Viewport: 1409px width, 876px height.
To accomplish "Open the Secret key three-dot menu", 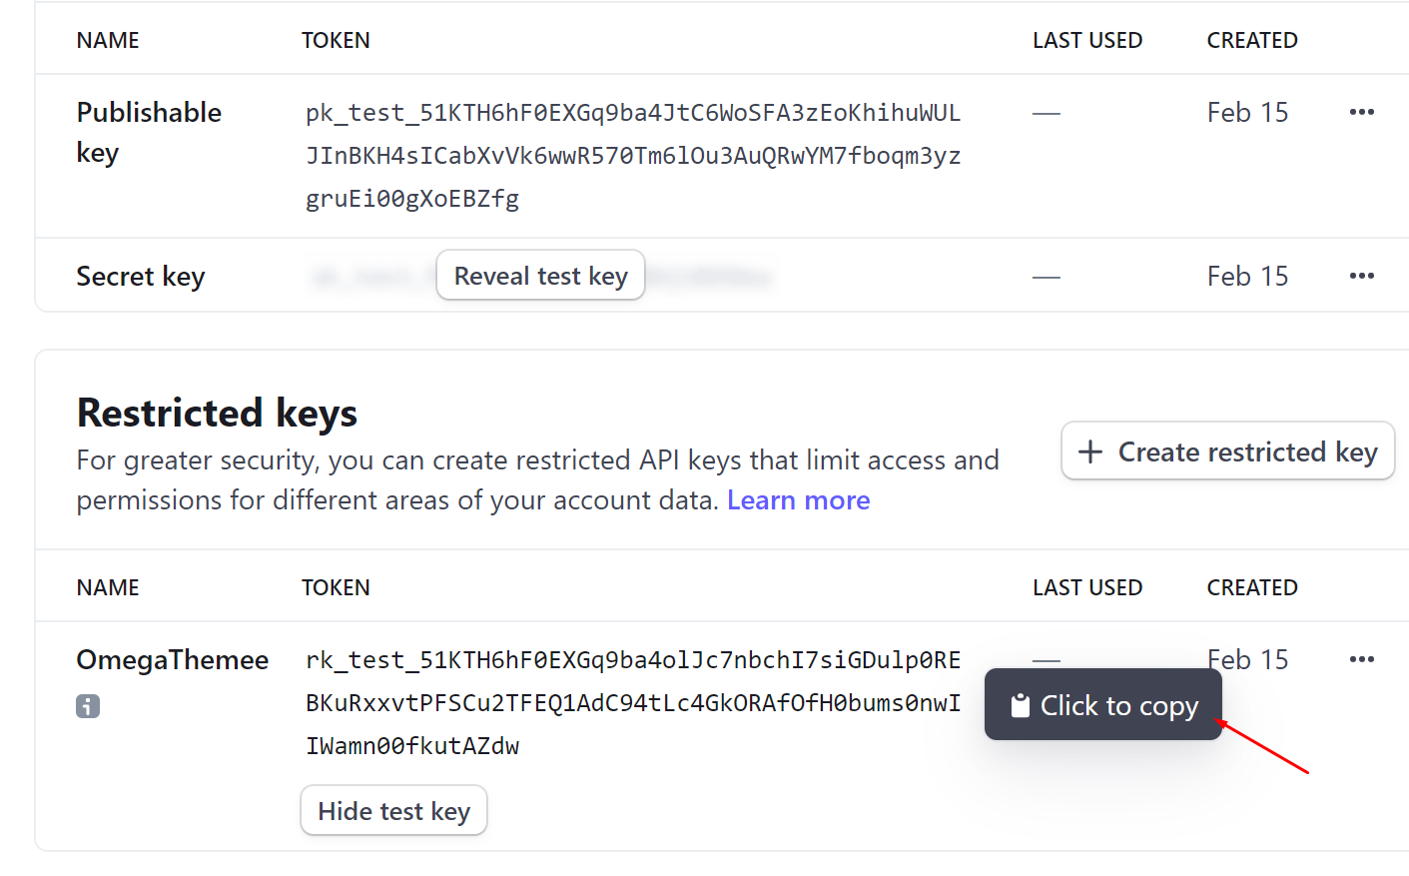I will pos(1361,276).
